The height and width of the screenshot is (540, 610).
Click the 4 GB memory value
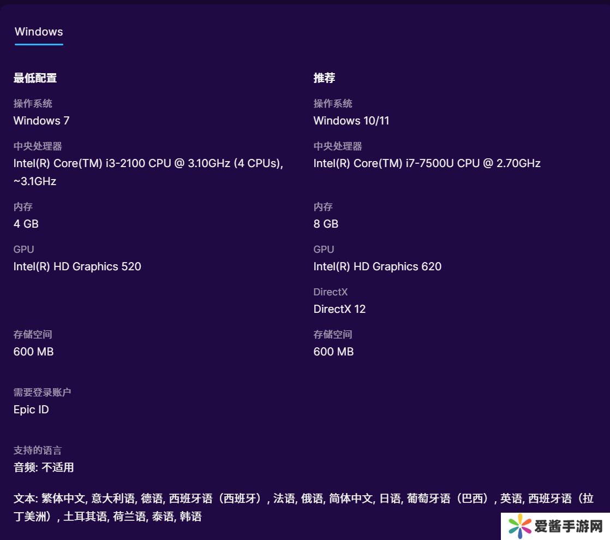coord(26,224)
